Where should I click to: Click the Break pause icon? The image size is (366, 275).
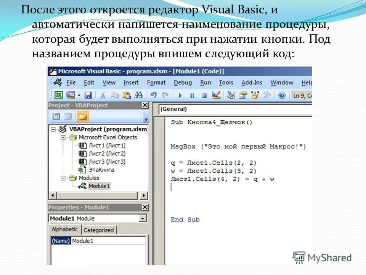coord(192,95)
